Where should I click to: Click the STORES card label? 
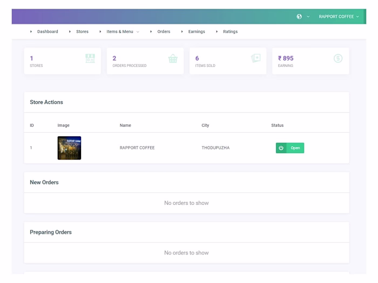pyautogui.click(x=36, y=65)
